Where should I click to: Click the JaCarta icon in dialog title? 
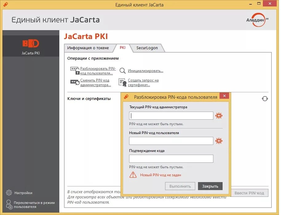[x=126, y=97]
